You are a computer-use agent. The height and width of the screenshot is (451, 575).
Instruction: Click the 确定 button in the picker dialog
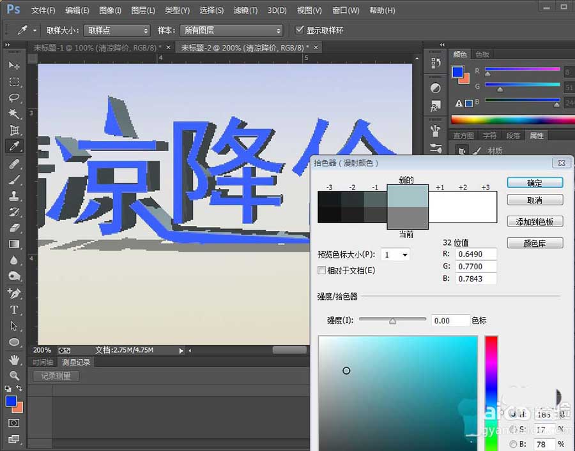[535, 183]
